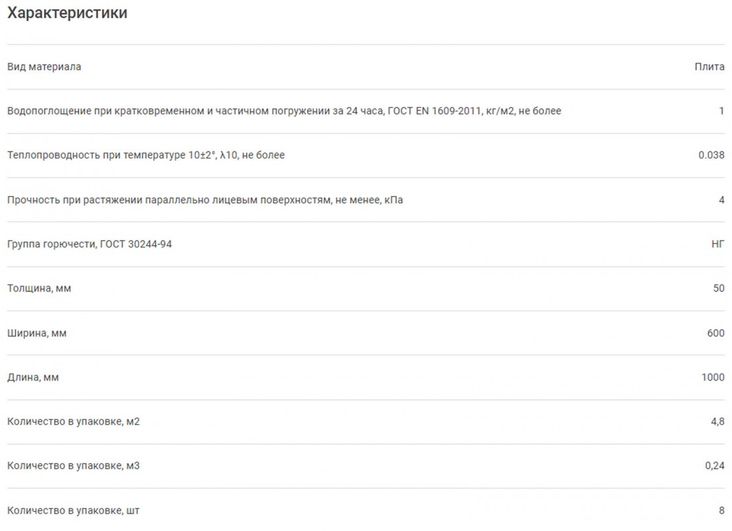Click the Теплопроводность row label
This screenshot has height=531, width=732.
tap(146, 156)
